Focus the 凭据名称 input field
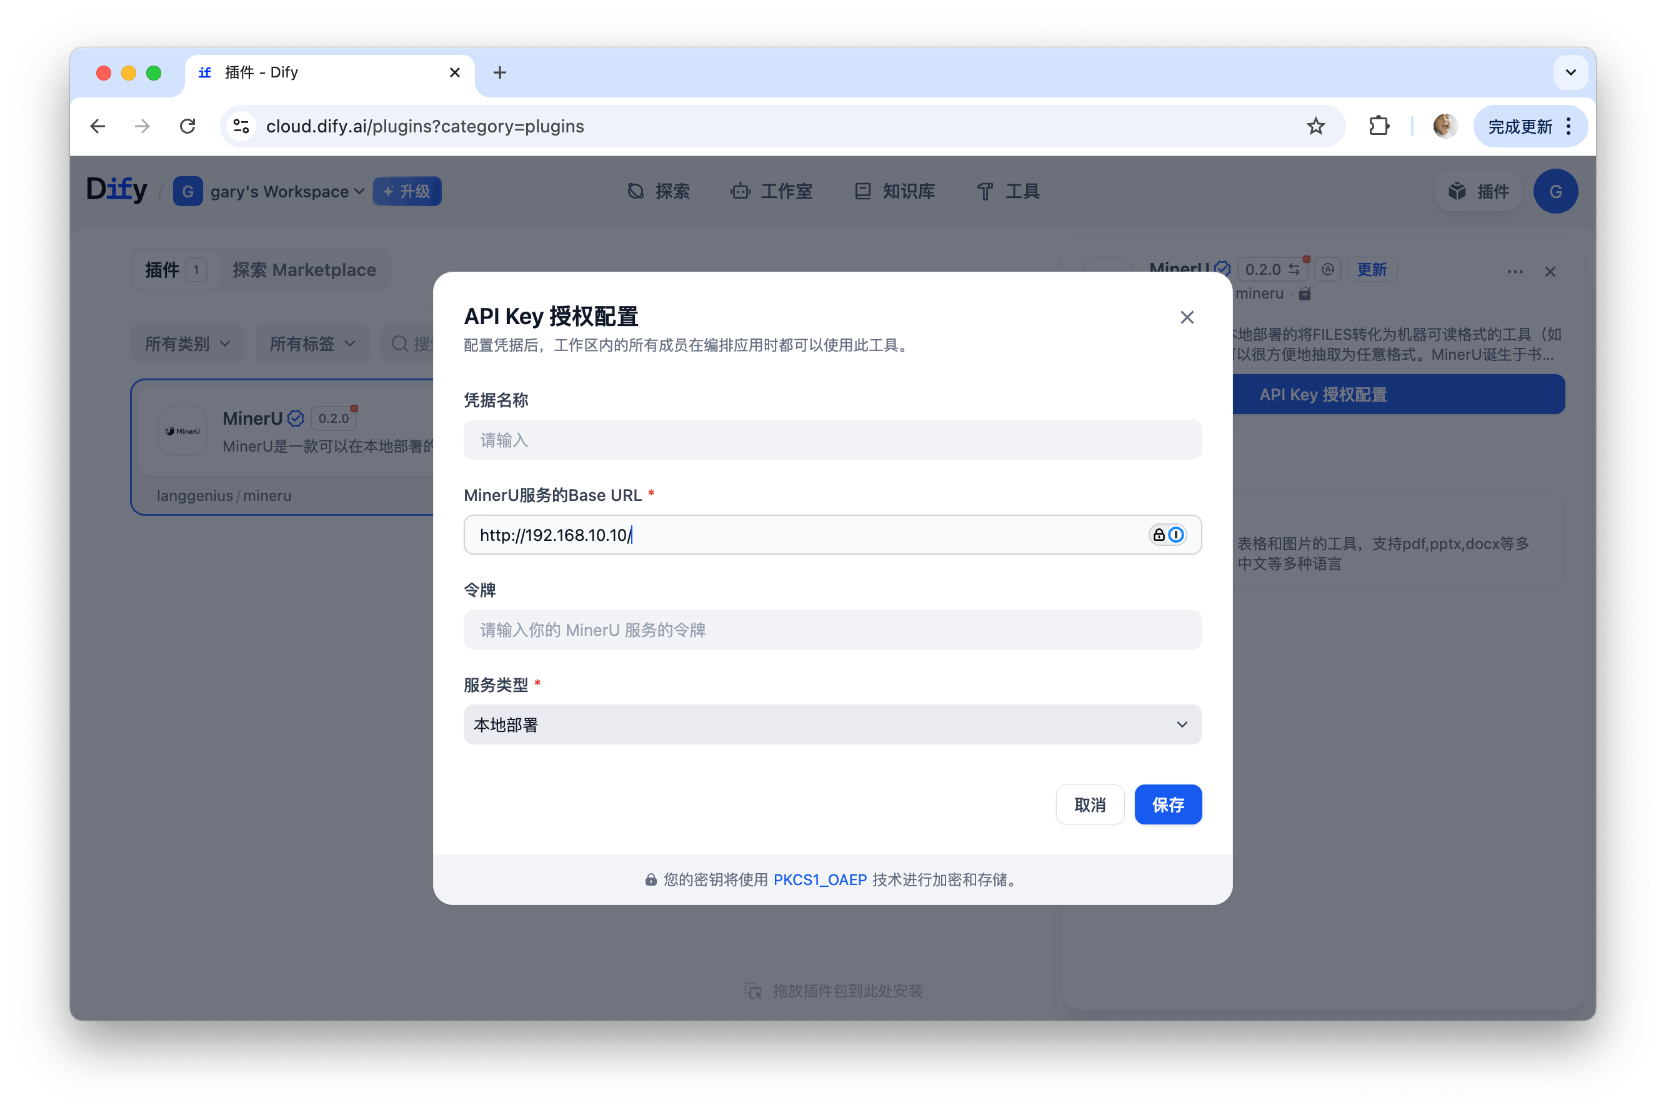The width and height of the screenshot is (1666, 1113). click(832, 440)
